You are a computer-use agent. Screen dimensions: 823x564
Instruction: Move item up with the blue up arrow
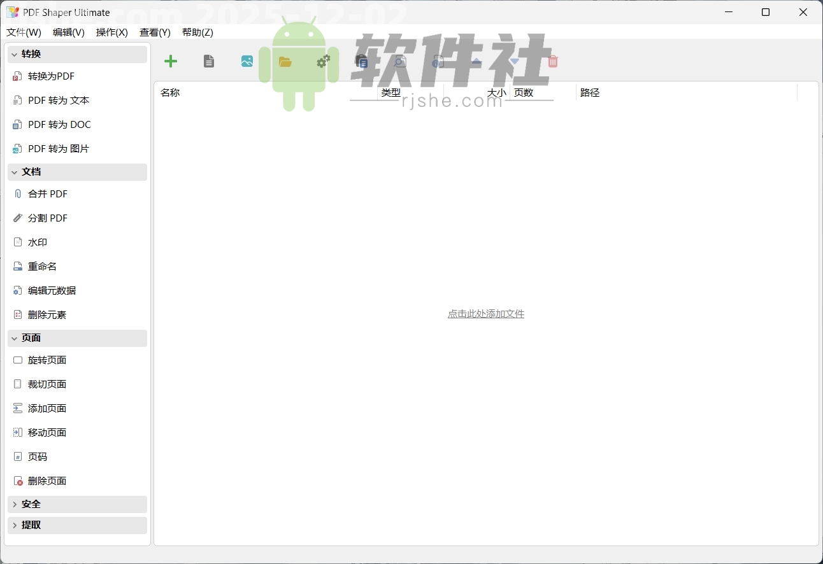(x=476, y=61)
